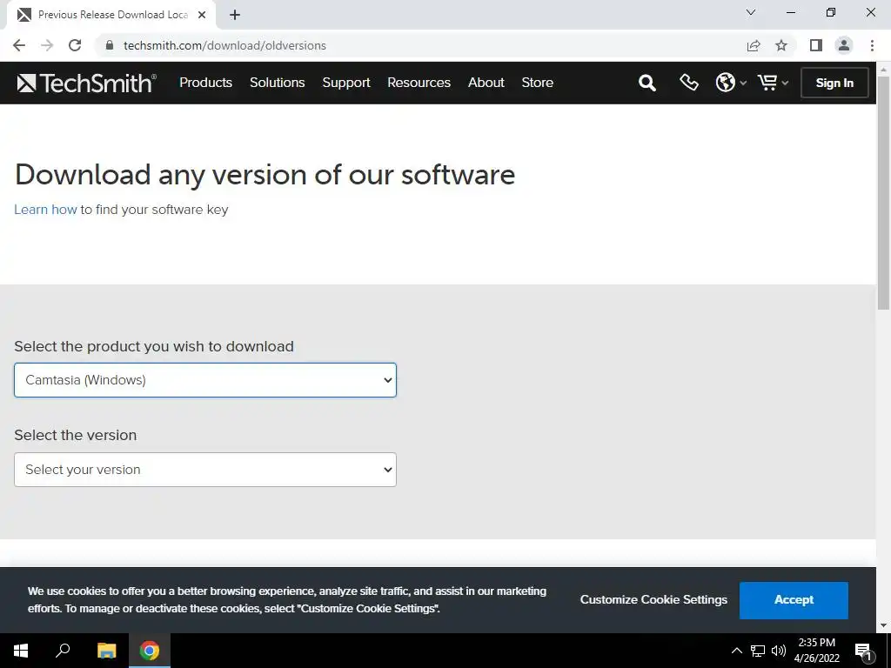Go back in the browser
The width and height of the screenshot is (891, 668).
coord(19,45)
